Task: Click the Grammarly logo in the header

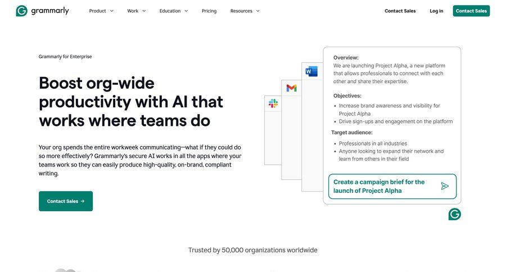Action: 42,11
